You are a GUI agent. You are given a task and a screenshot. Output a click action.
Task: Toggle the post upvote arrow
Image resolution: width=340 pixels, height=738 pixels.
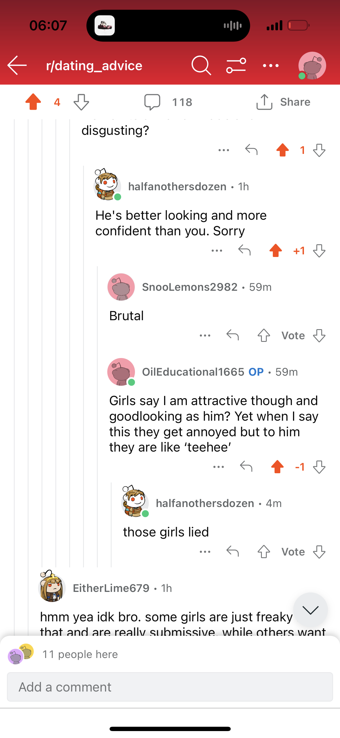tap(33, 102)
